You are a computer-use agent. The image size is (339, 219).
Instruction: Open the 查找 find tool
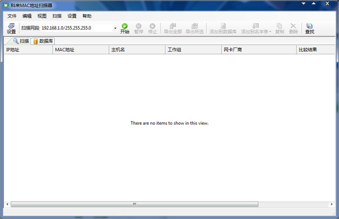[310, 29]
